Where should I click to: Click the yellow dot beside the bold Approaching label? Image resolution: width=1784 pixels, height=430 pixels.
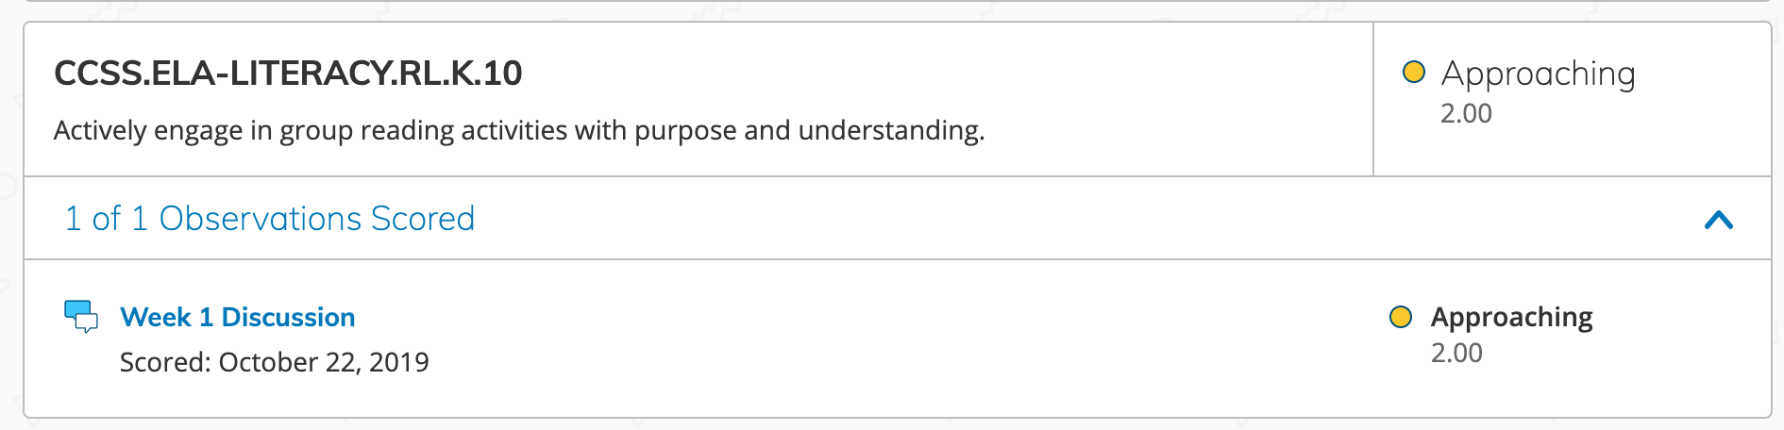click(x=1401, y=317)
